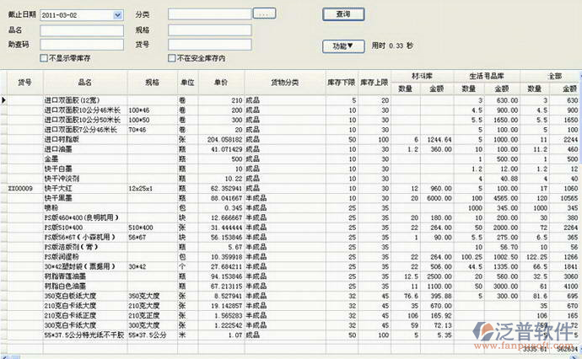Image resolution: width=582 pixels, height=359 pixels.
Task: Enable the 不显示零库存 checkbox
Action: click(x=44, y=59)
